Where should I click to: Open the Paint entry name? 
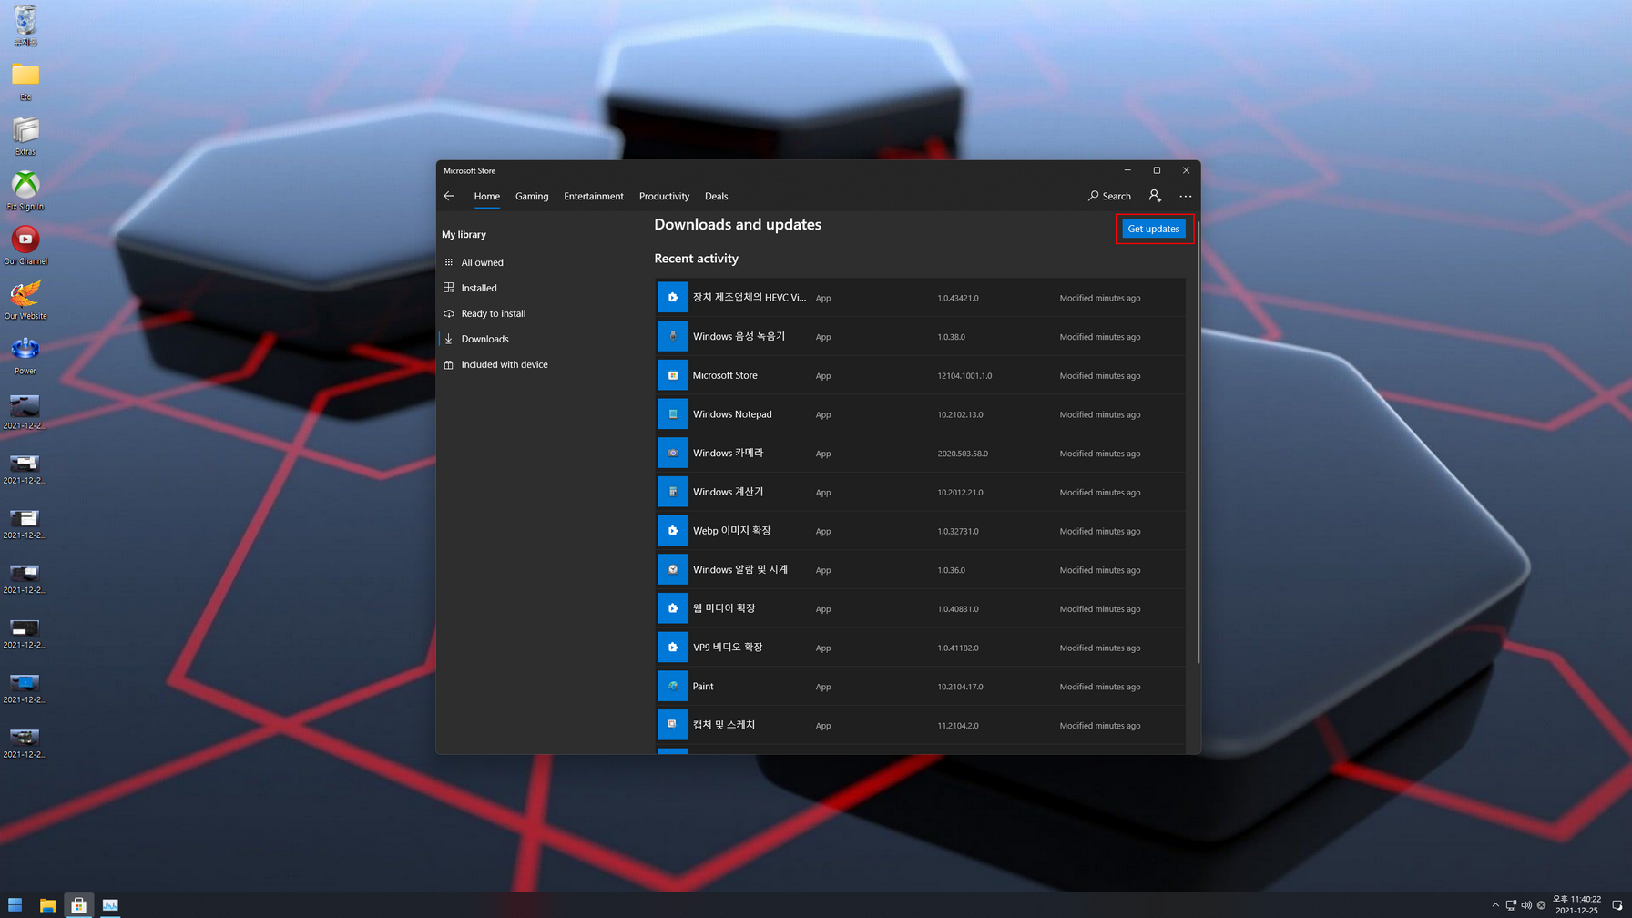[x=703, y=686]
